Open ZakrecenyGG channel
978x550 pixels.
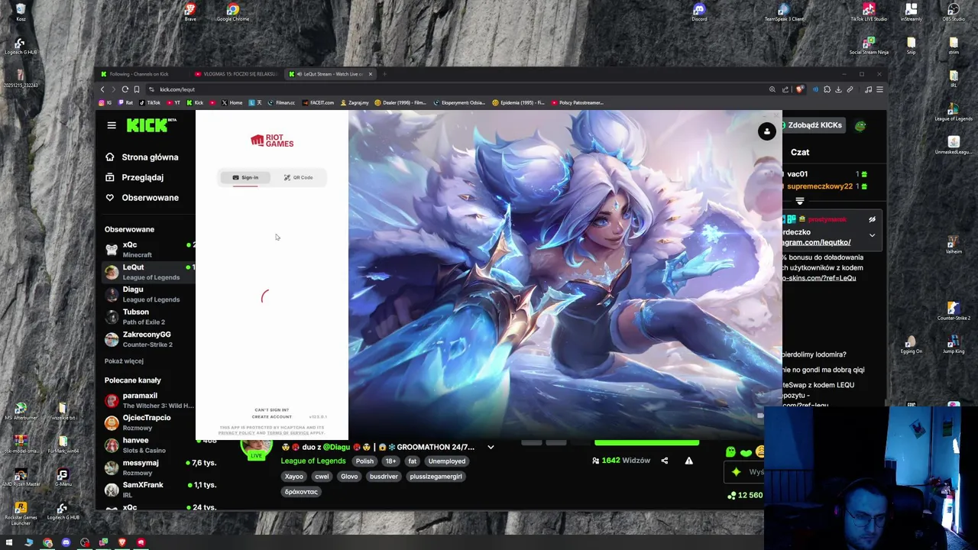(148, 338)
